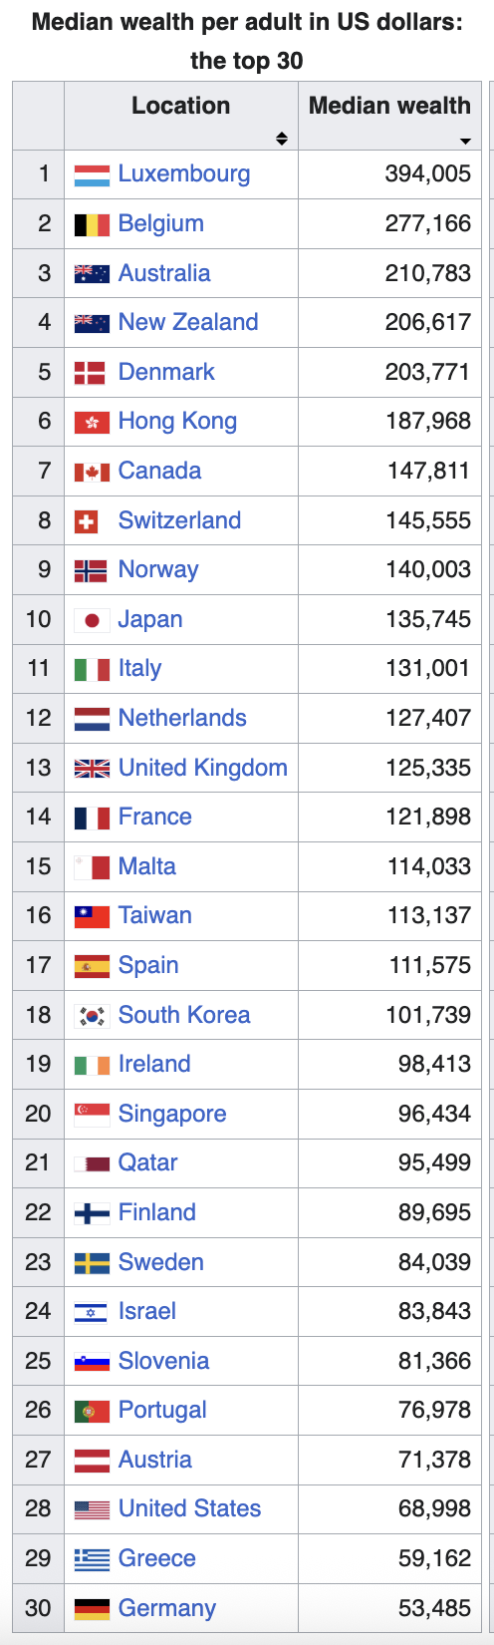Open the Singapore link
Screen dimensions: 494x1645
click(172, 1114)
